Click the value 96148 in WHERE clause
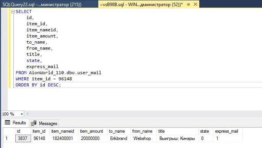Screen dimensions: 262x148 click(x=65, y=79)
